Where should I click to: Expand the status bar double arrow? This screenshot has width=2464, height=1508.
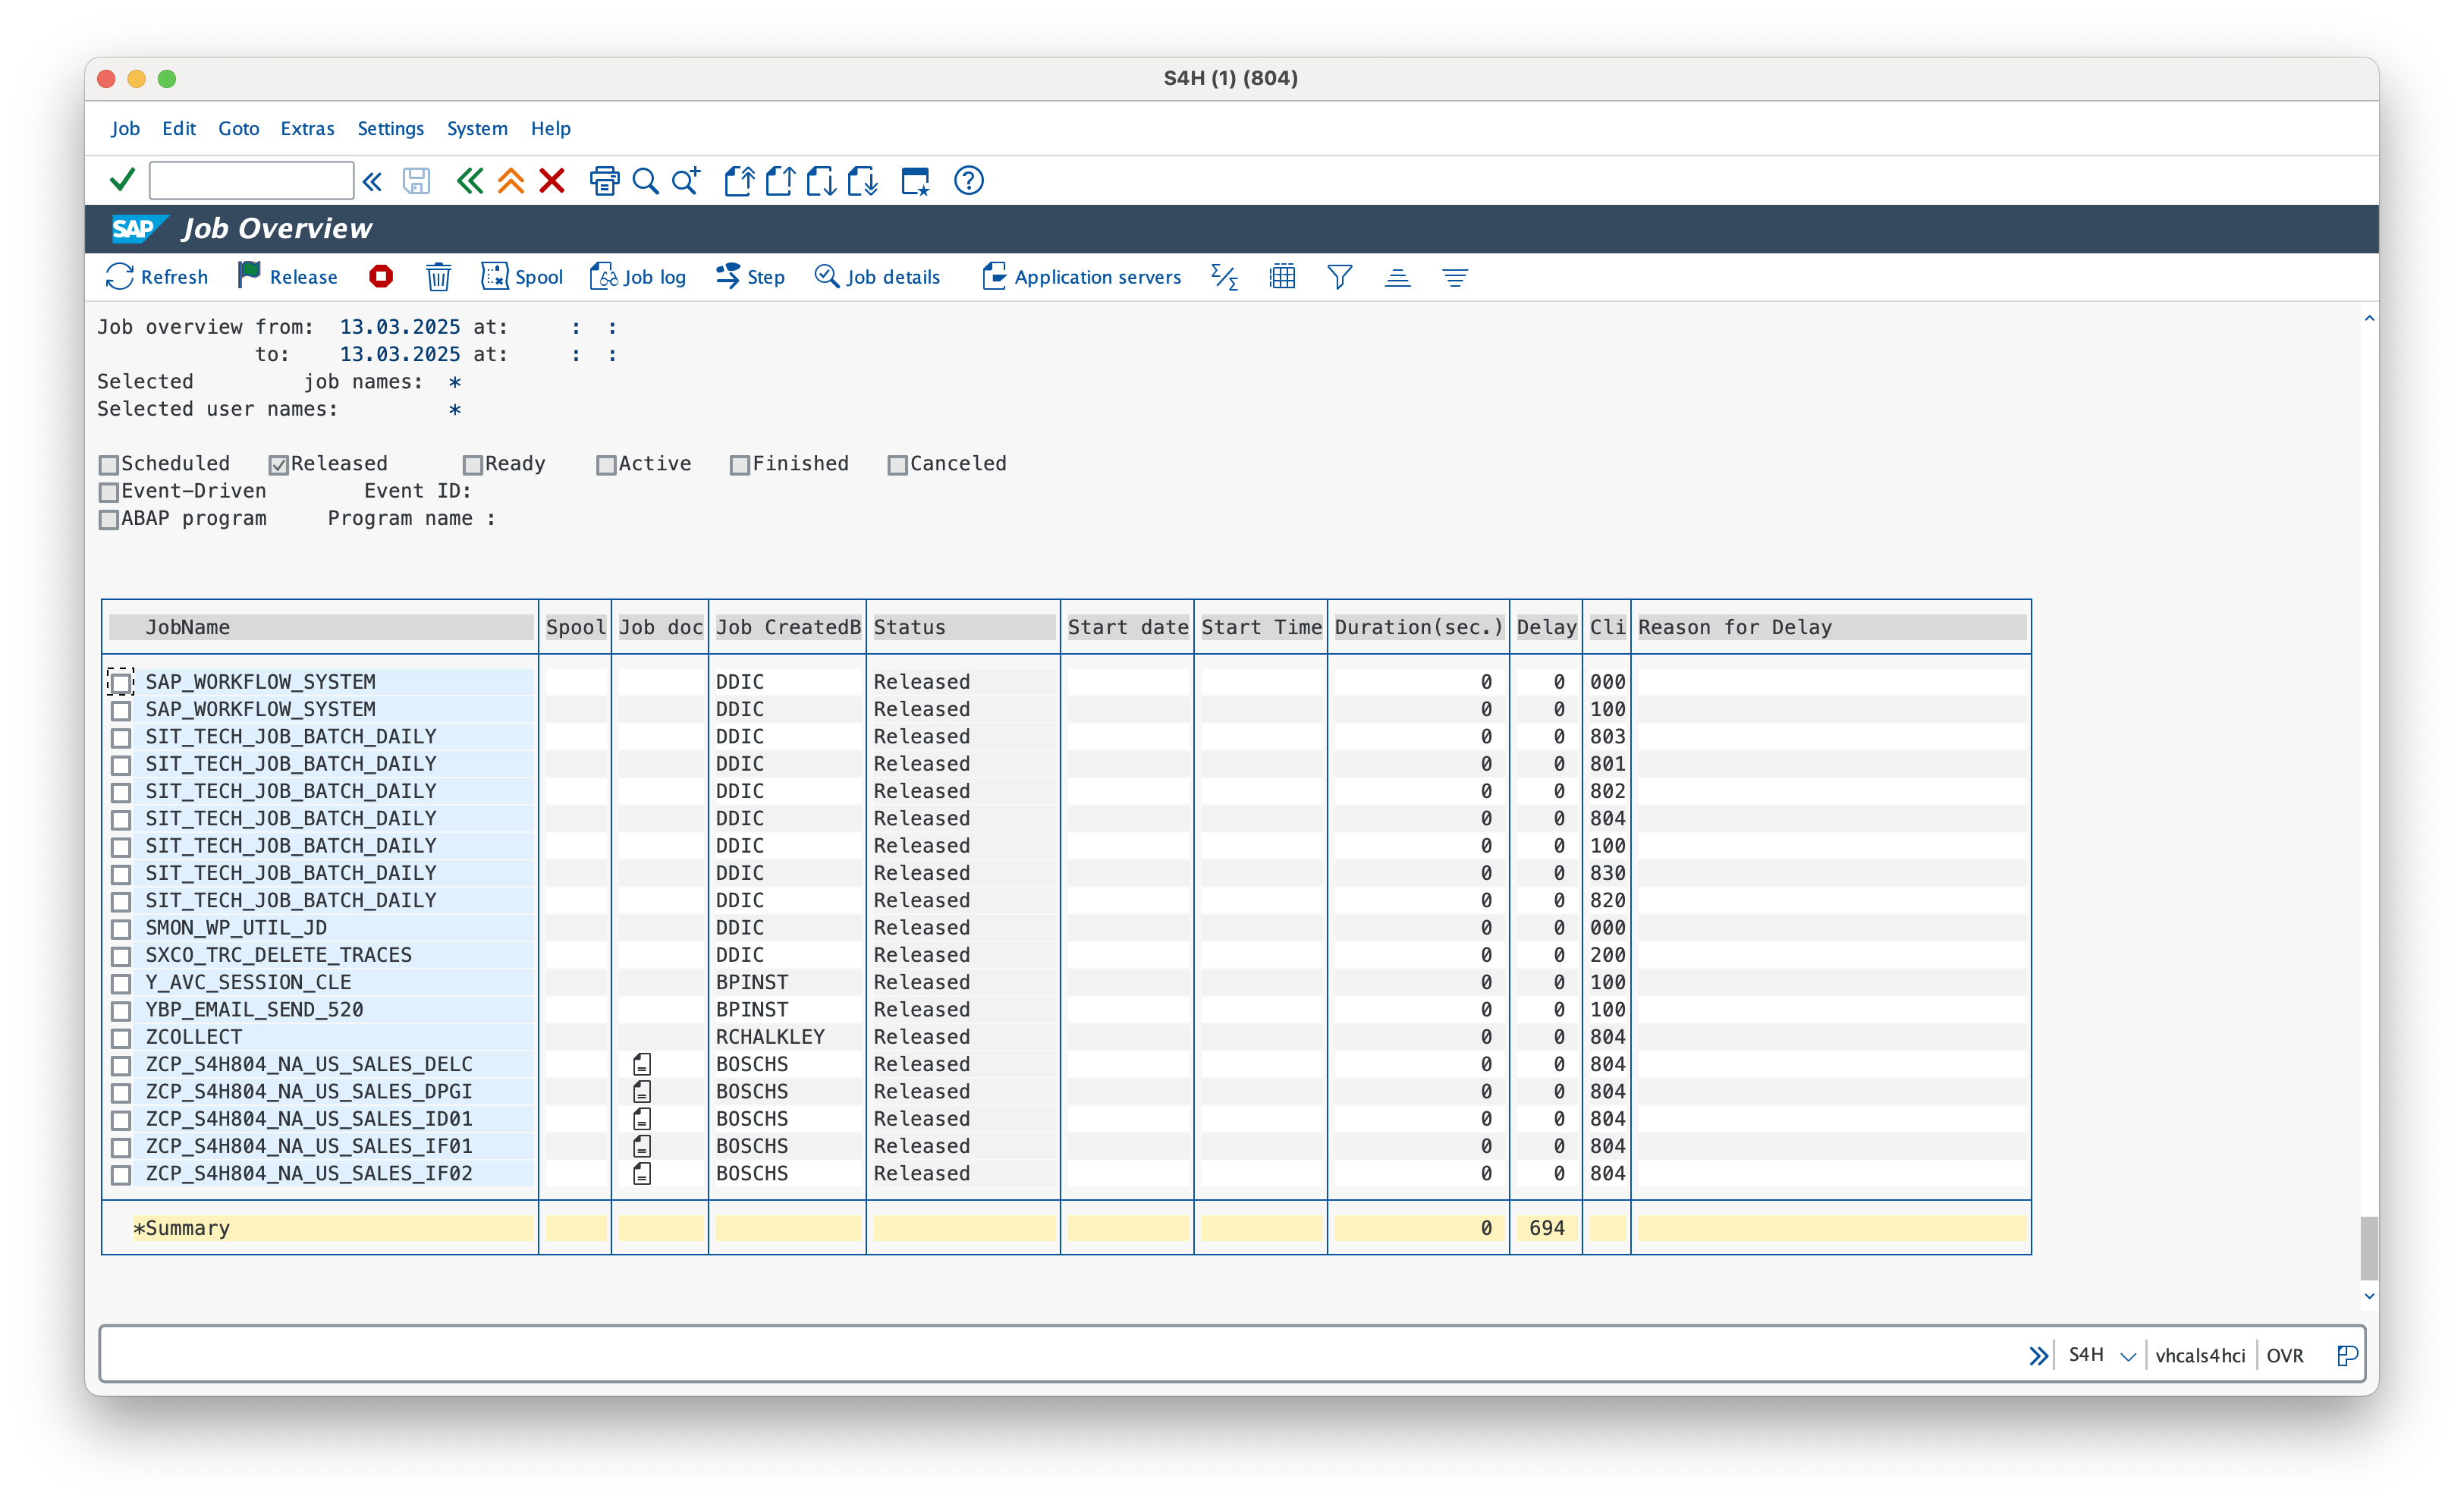click(2038, 1356)
